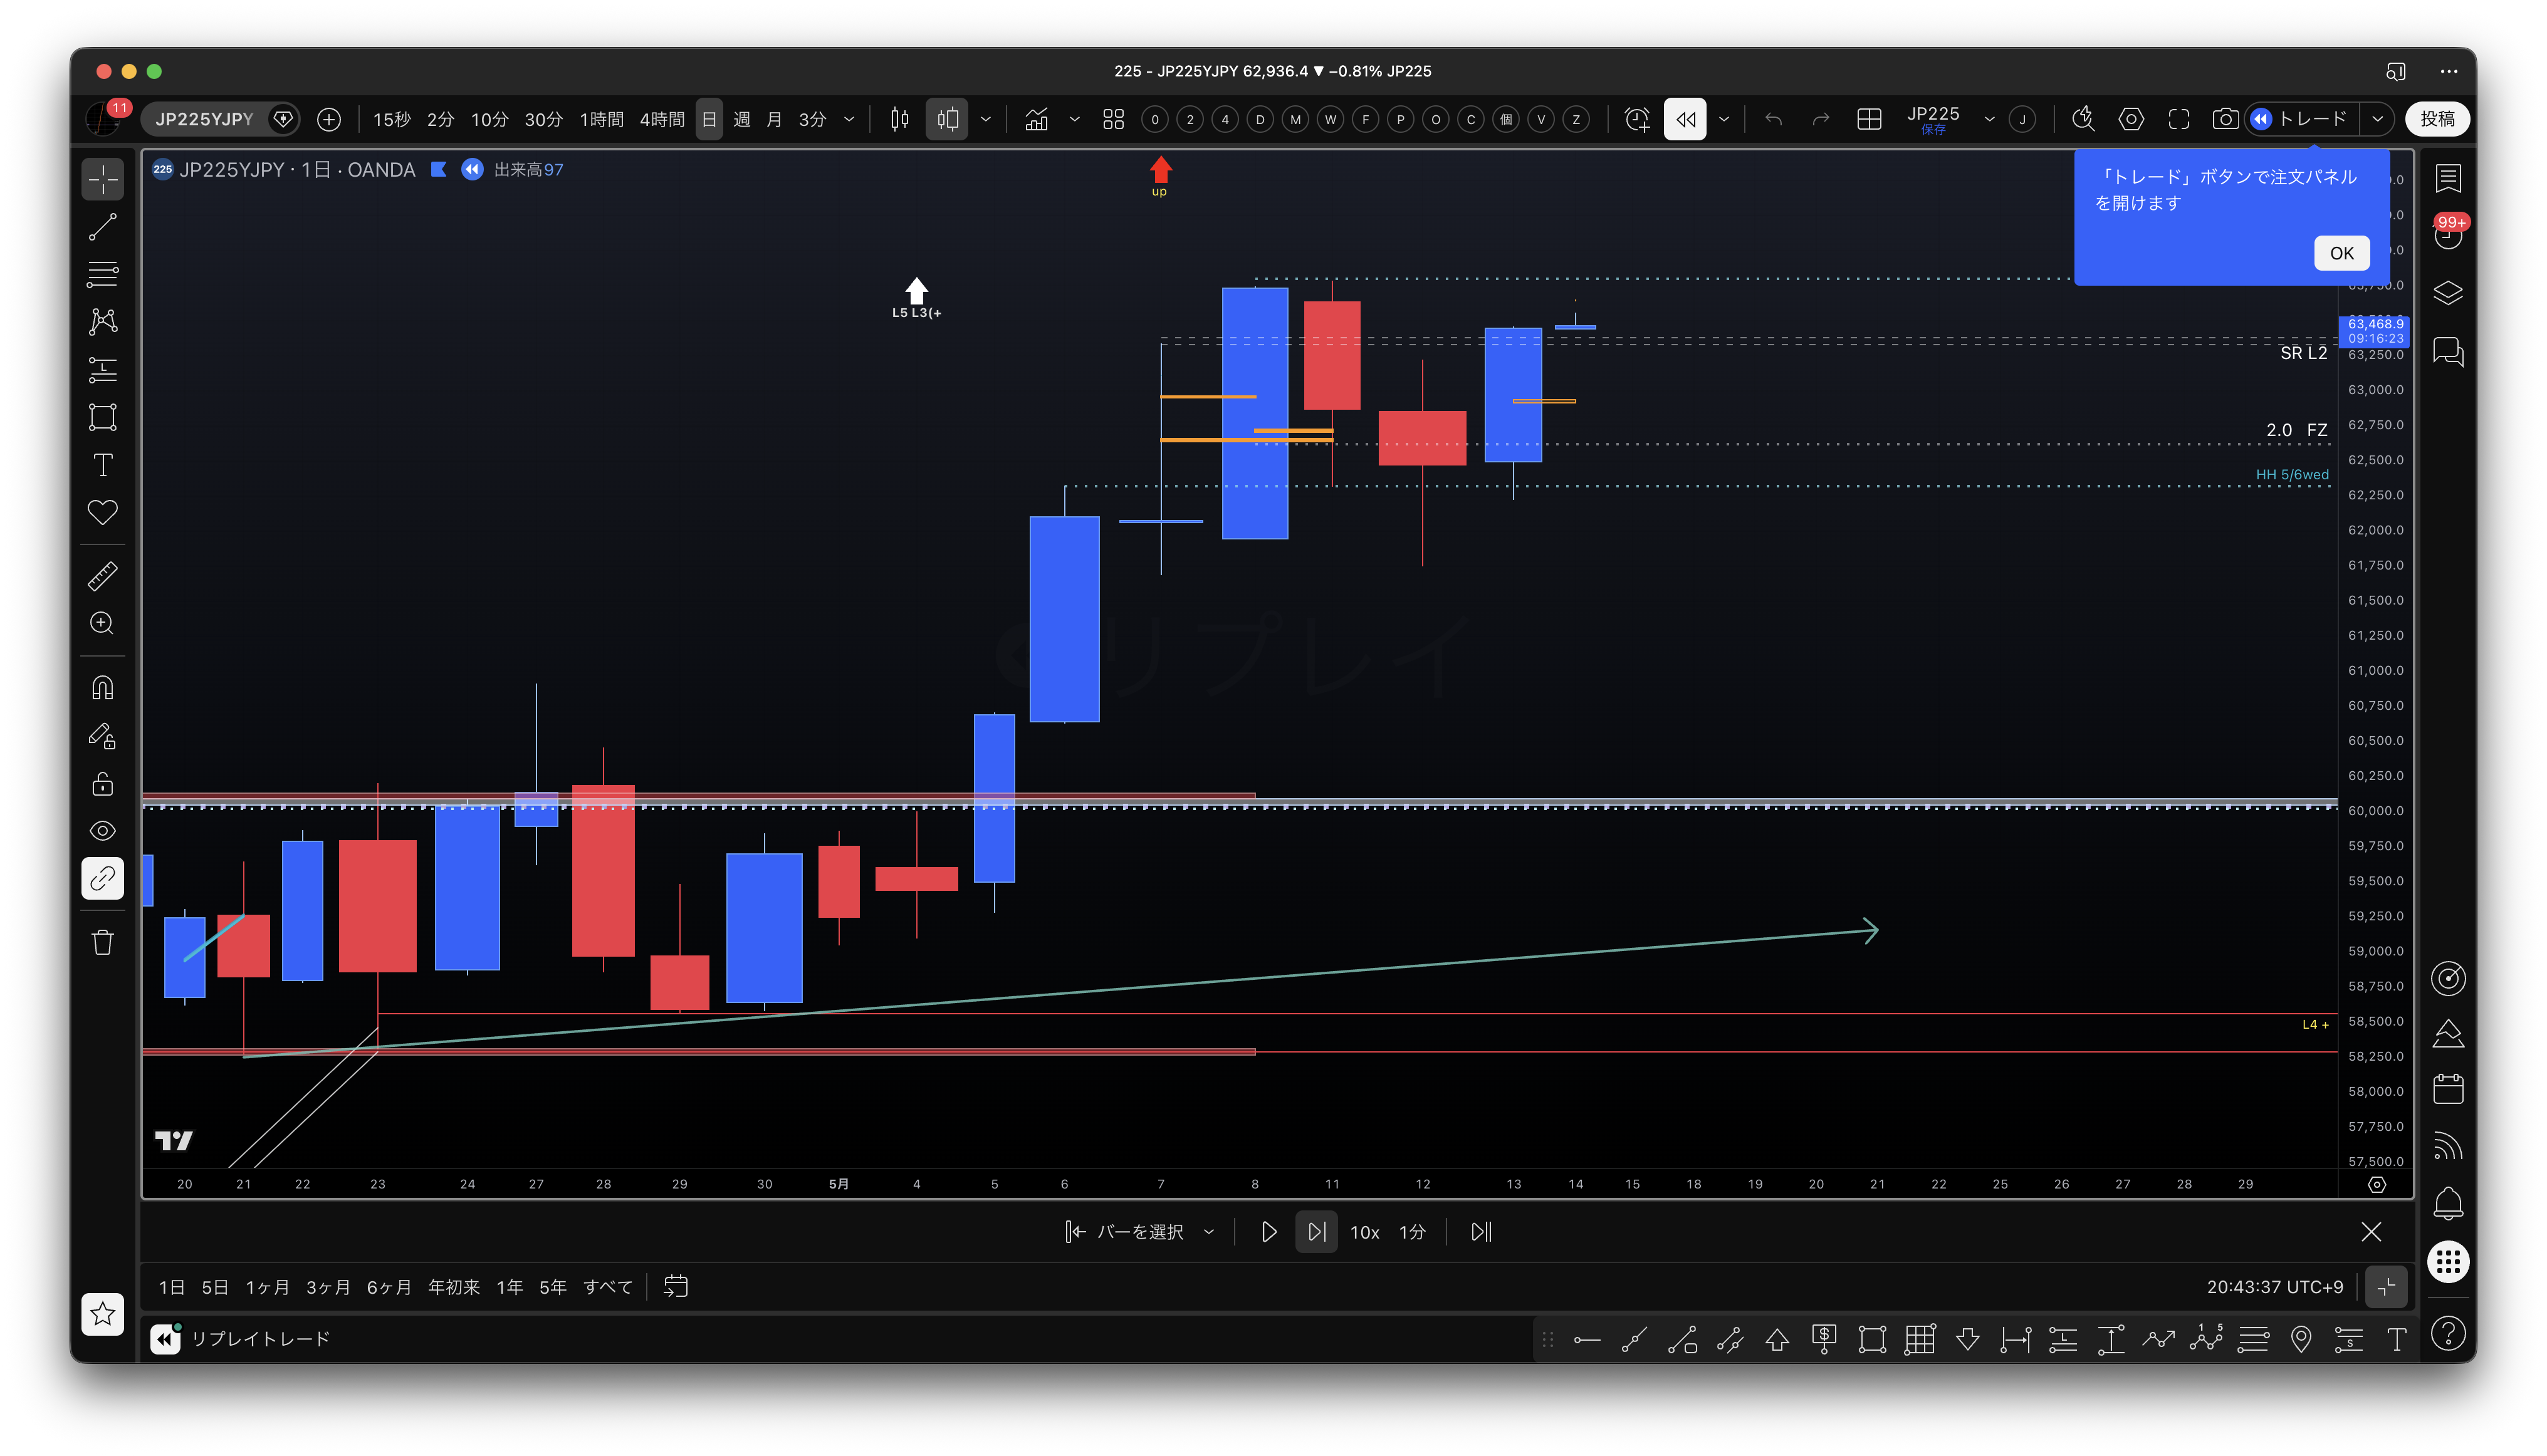
Task: Step forward one bar in replay
Action: point(1317,1232)
